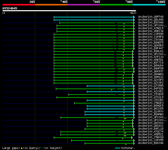Select the UniRef100_C0P695 entry
The width and height of the screenshot is (168, 150).
click(x=151, y=34)
